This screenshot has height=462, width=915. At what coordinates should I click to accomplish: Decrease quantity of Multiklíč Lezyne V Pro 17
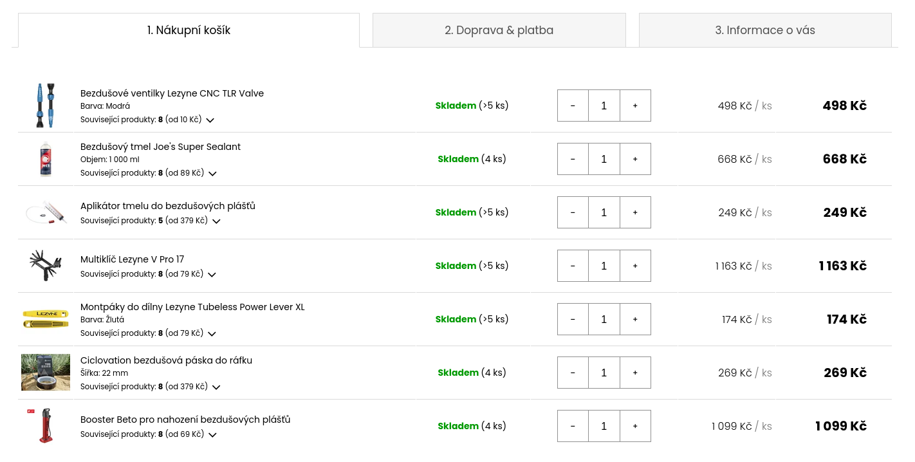pos(573,266)
